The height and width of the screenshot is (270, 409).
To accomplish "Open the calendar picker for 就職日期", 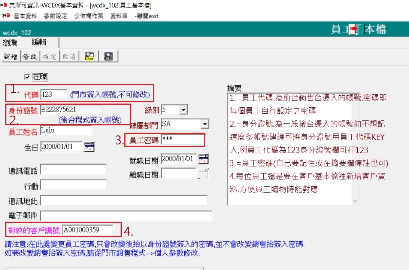I will [x=203, y=159].
